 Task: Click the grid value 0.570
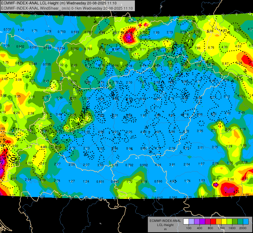coord(188,197)
